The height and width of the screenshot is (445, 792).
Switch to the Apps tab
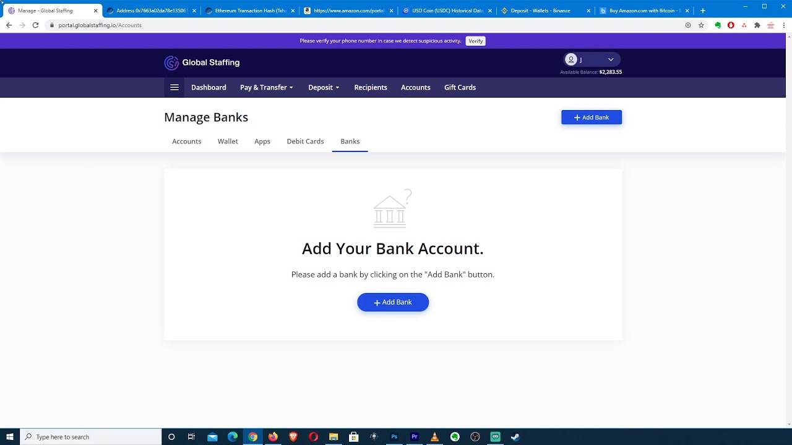coord(262,142)
